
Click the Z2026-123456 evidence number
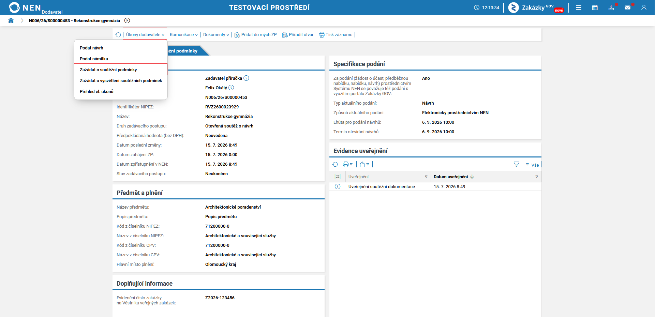[220, 298]
